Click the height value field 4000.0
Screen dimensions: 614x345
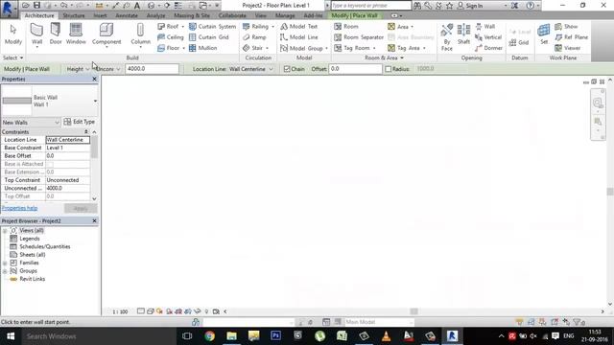coord(152,69)
